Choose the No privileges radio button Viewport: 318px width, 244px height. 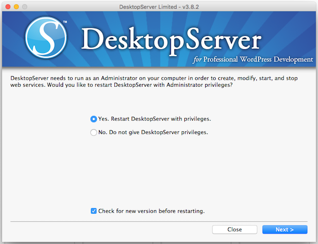[93, 133]
